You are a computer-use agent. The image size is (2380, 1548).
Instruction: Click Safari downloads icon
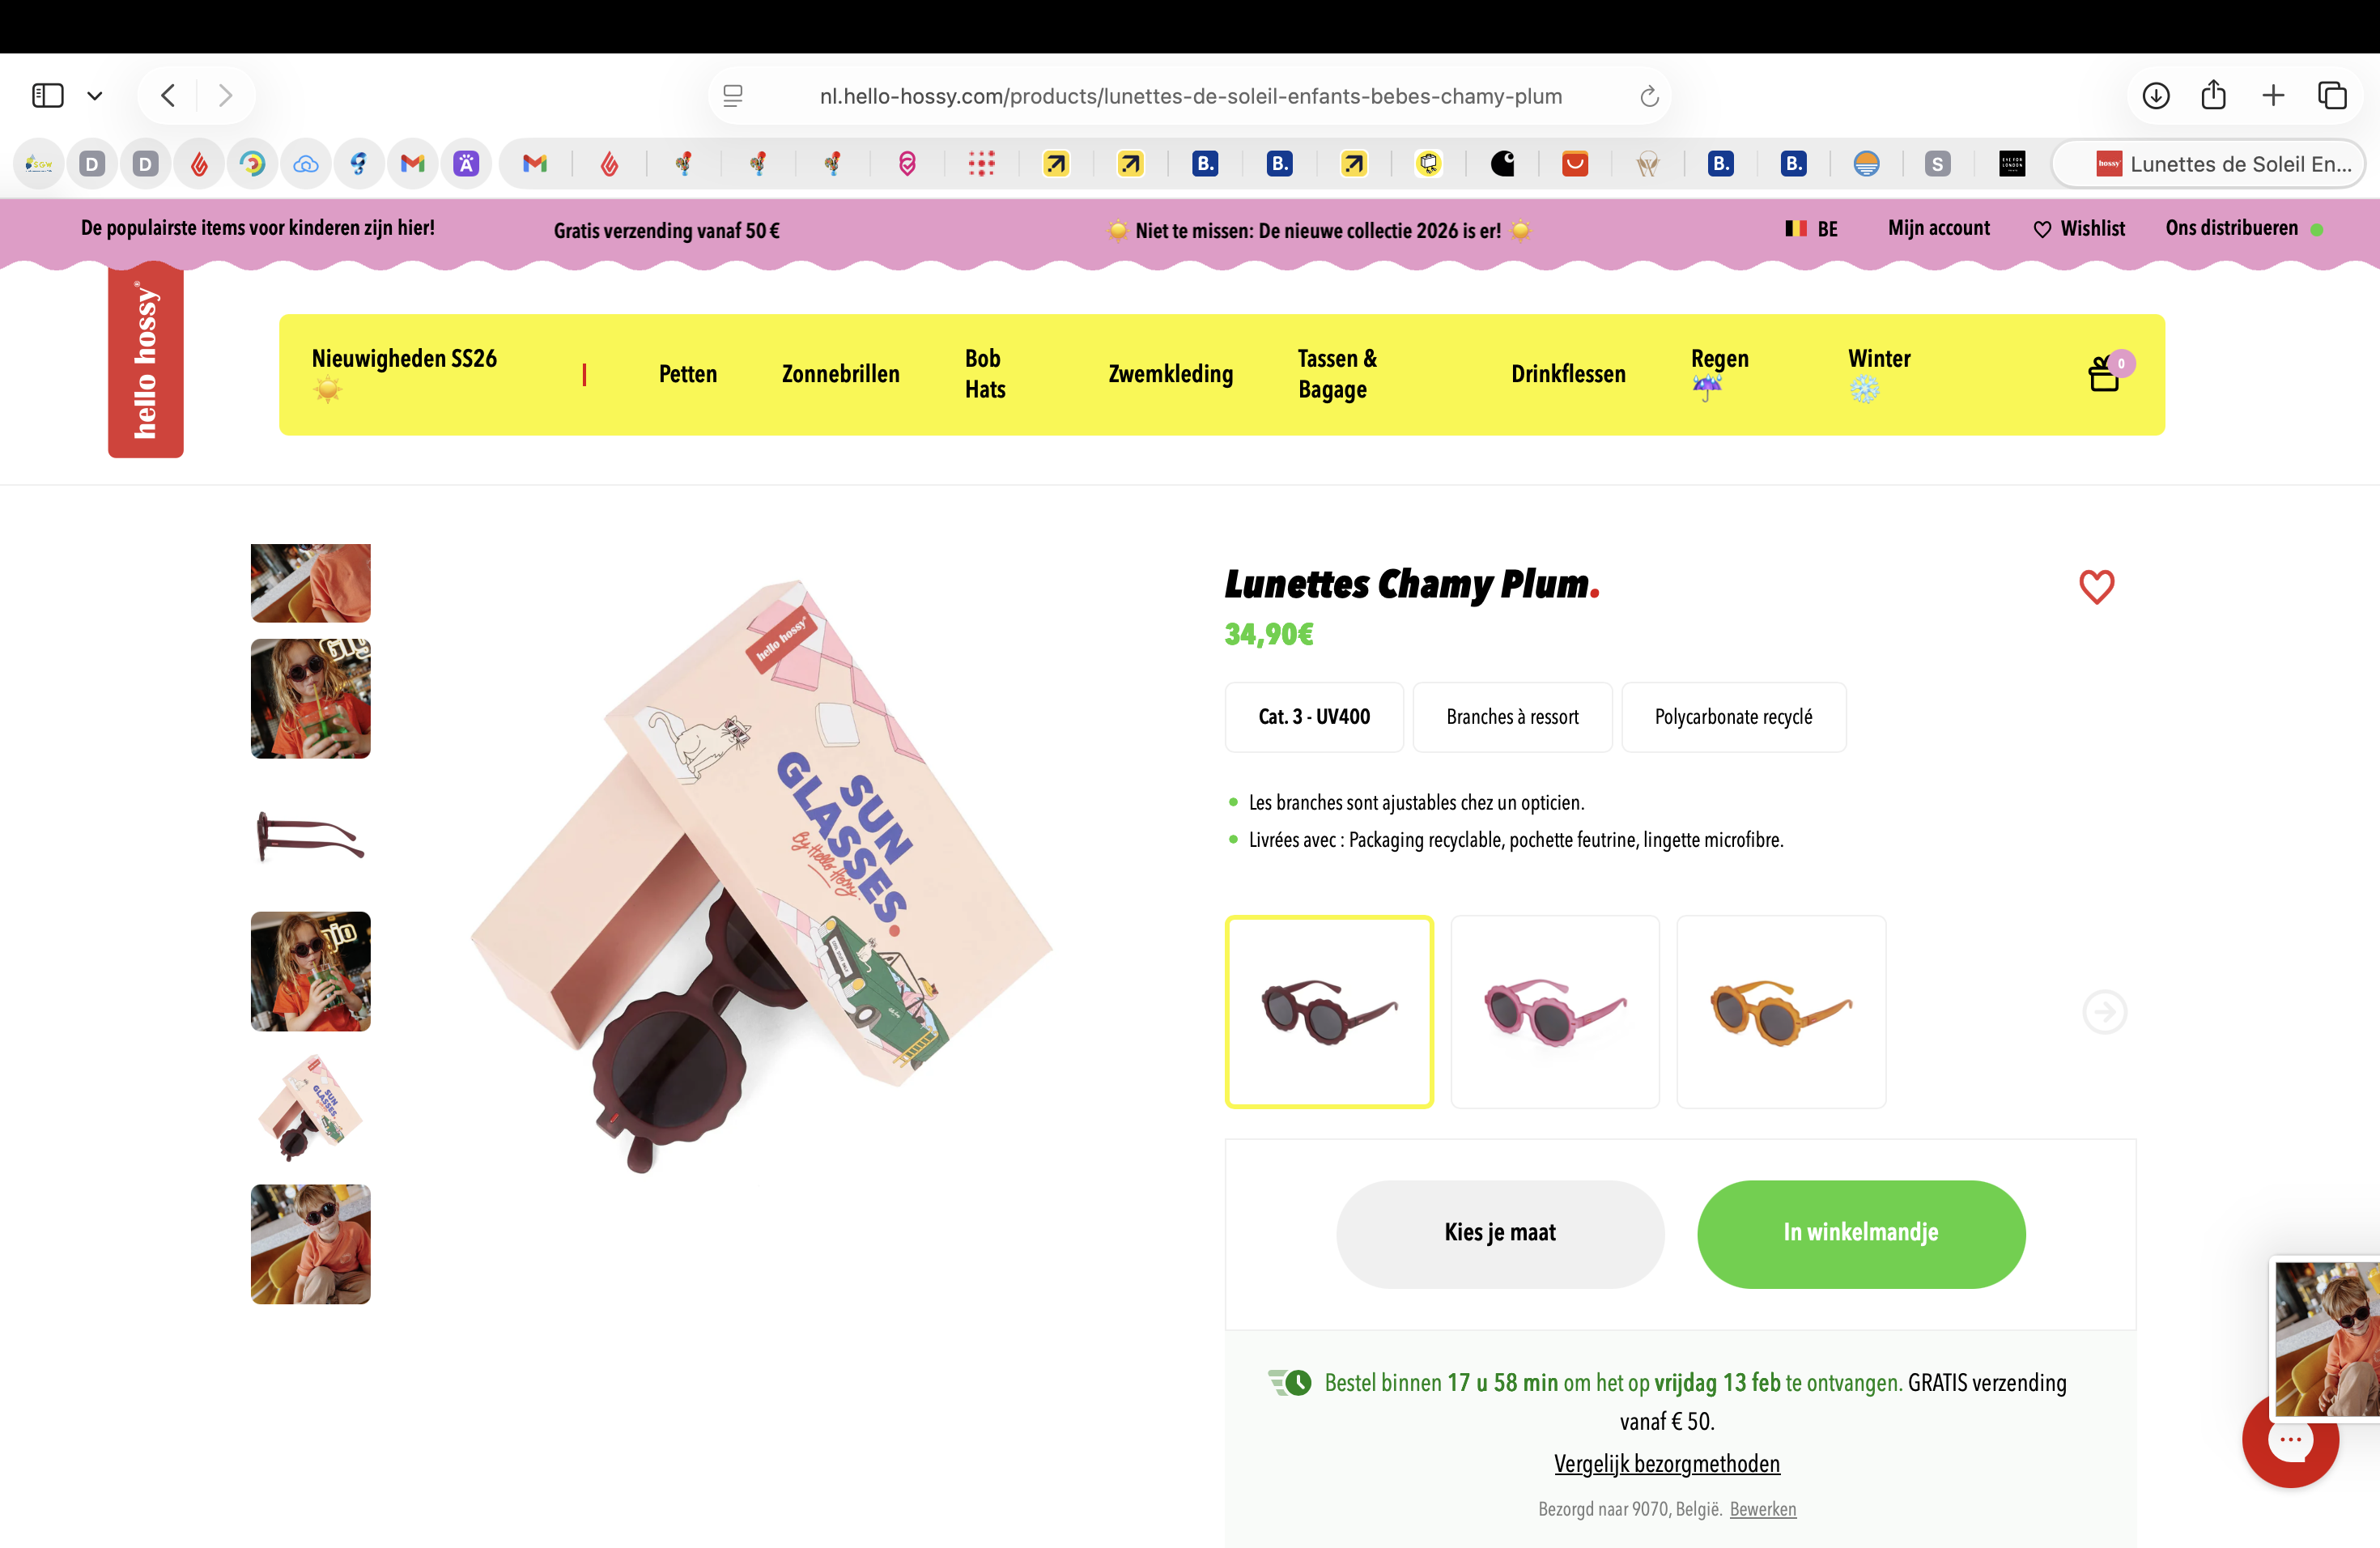(x=2155, y=96)
